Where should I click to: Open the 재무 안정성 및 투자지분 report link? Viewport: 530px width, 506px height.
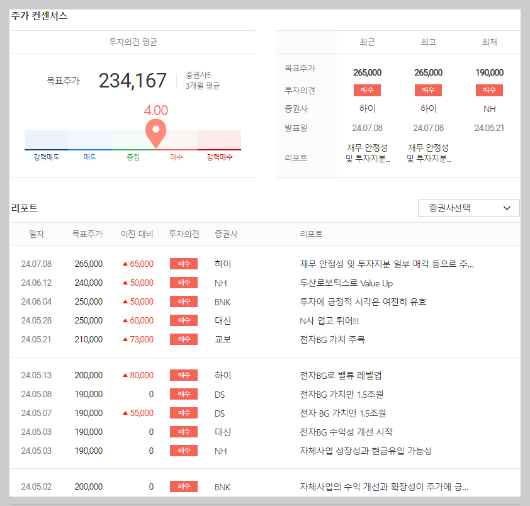tap(367, 153)
